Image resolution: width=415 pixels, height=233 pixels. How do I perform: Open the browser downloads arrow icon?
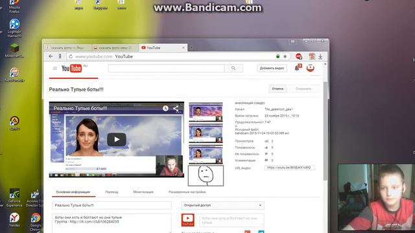pyautogui.click(x=320, y=56)
